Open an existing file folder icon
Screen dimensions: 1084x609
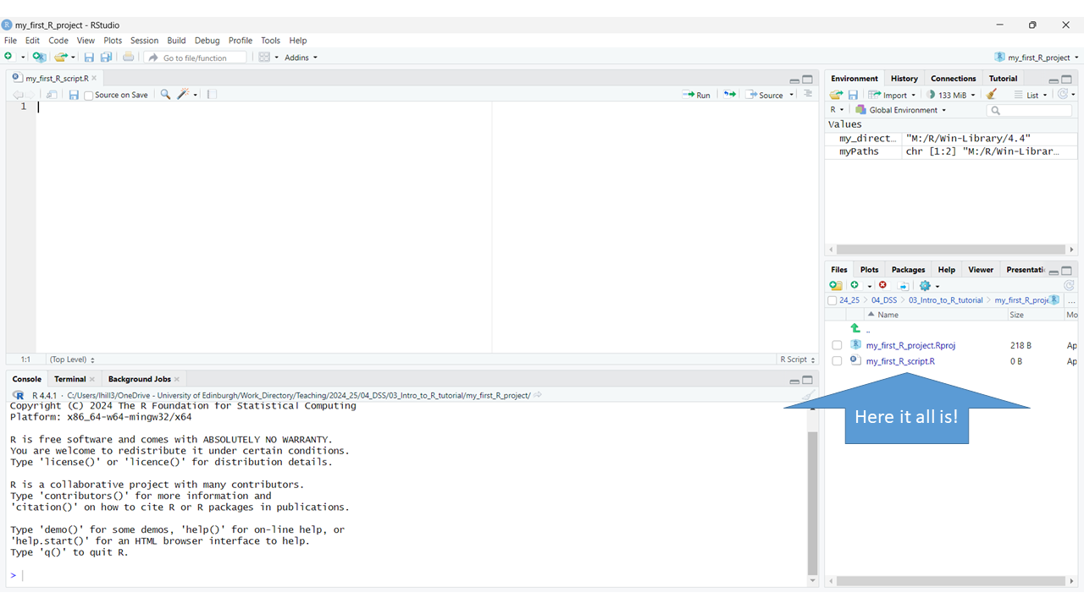(x=60, y=57)
